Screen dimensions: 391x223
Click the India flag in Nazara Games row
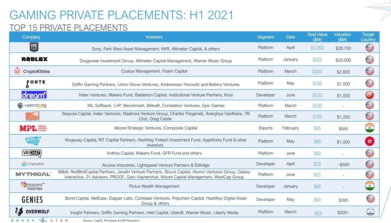pos(370,186)
